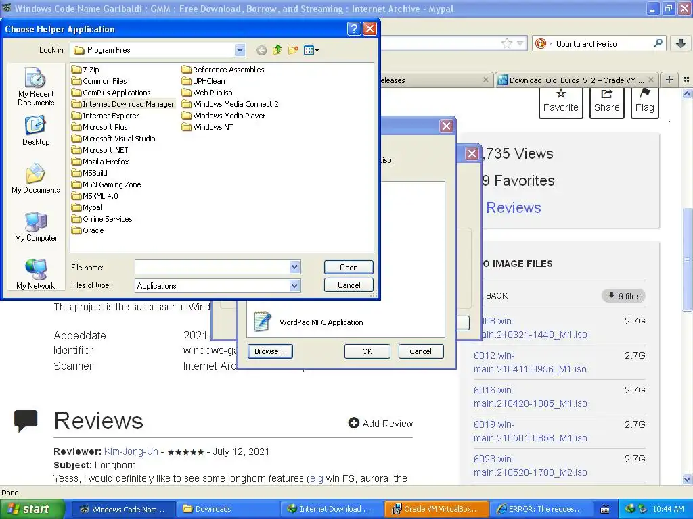Go up one folder level
This screenshot has height=519, width=693.
click(277, 50)
